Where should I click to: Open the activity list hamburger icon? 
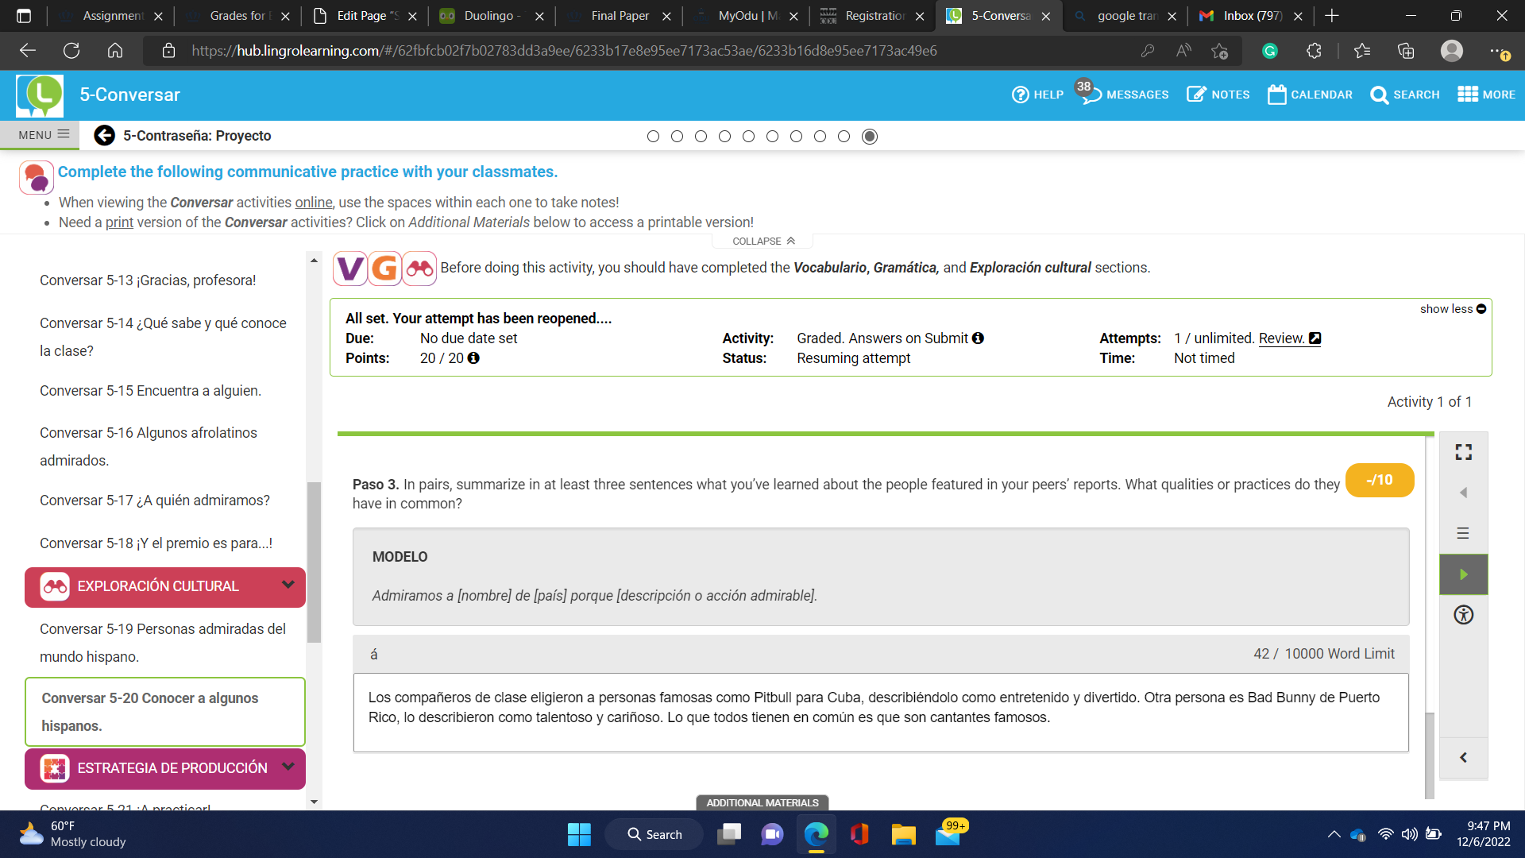click(1463, 533)
